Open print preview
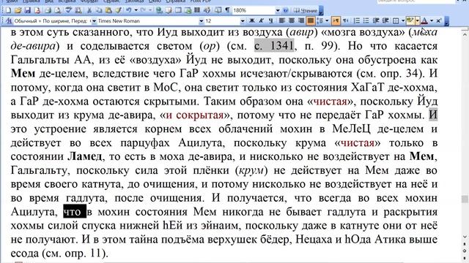 (x=57, y=10)
